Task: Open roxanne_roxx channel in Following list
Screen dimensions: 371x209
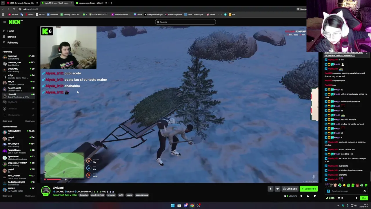Action: point(18,64)
